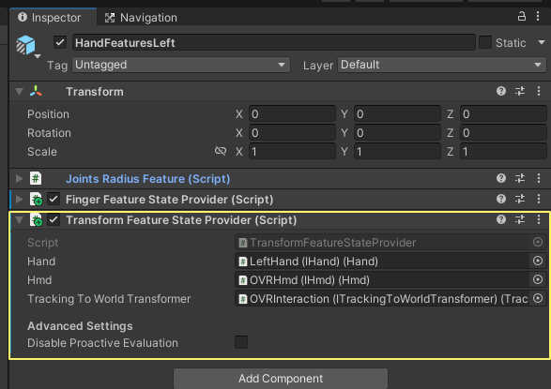Enable Disable Proactive Evaluation checkbox

(241, 342)
